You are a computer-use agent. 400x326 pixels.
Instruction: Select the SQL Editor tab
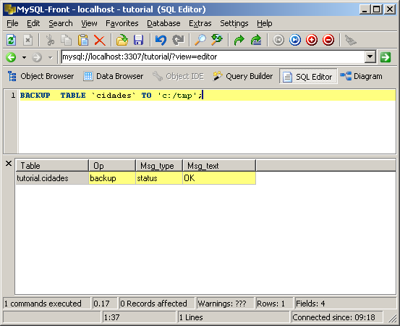308,76
